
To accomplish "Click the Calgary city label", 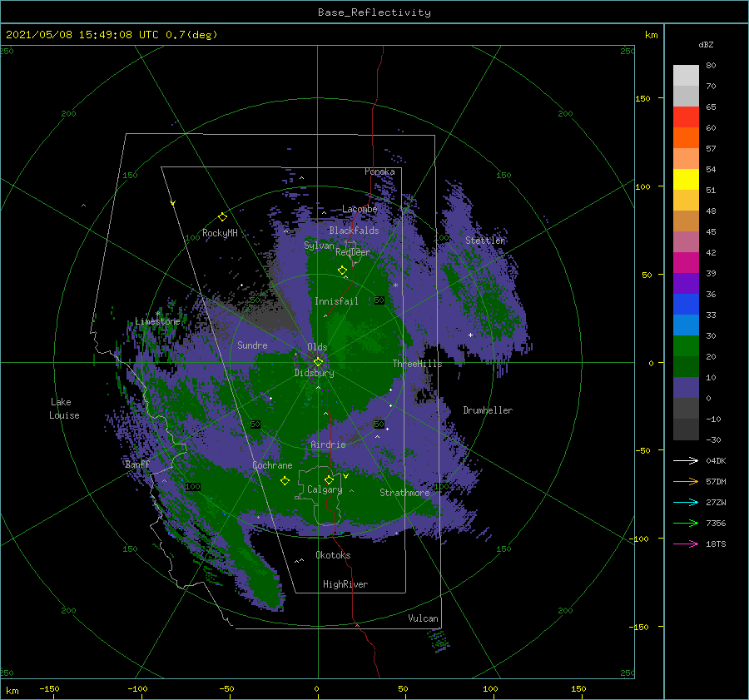I will [x=325, y=489].
